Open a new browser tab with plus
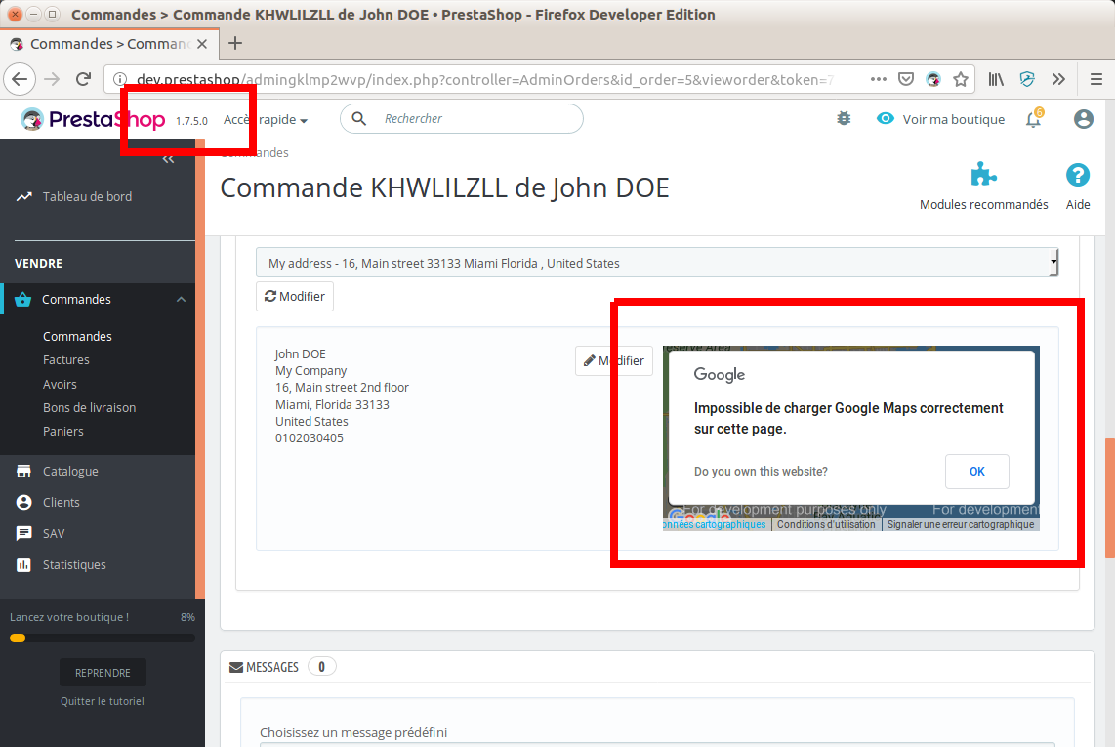 [235, 43]
